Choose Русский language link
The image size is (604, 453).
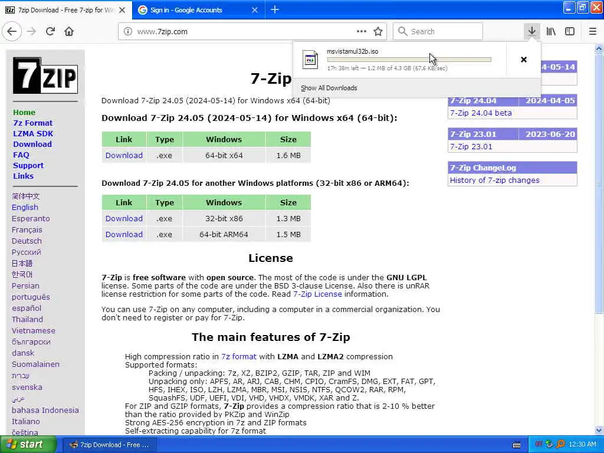tap(26, 252)
